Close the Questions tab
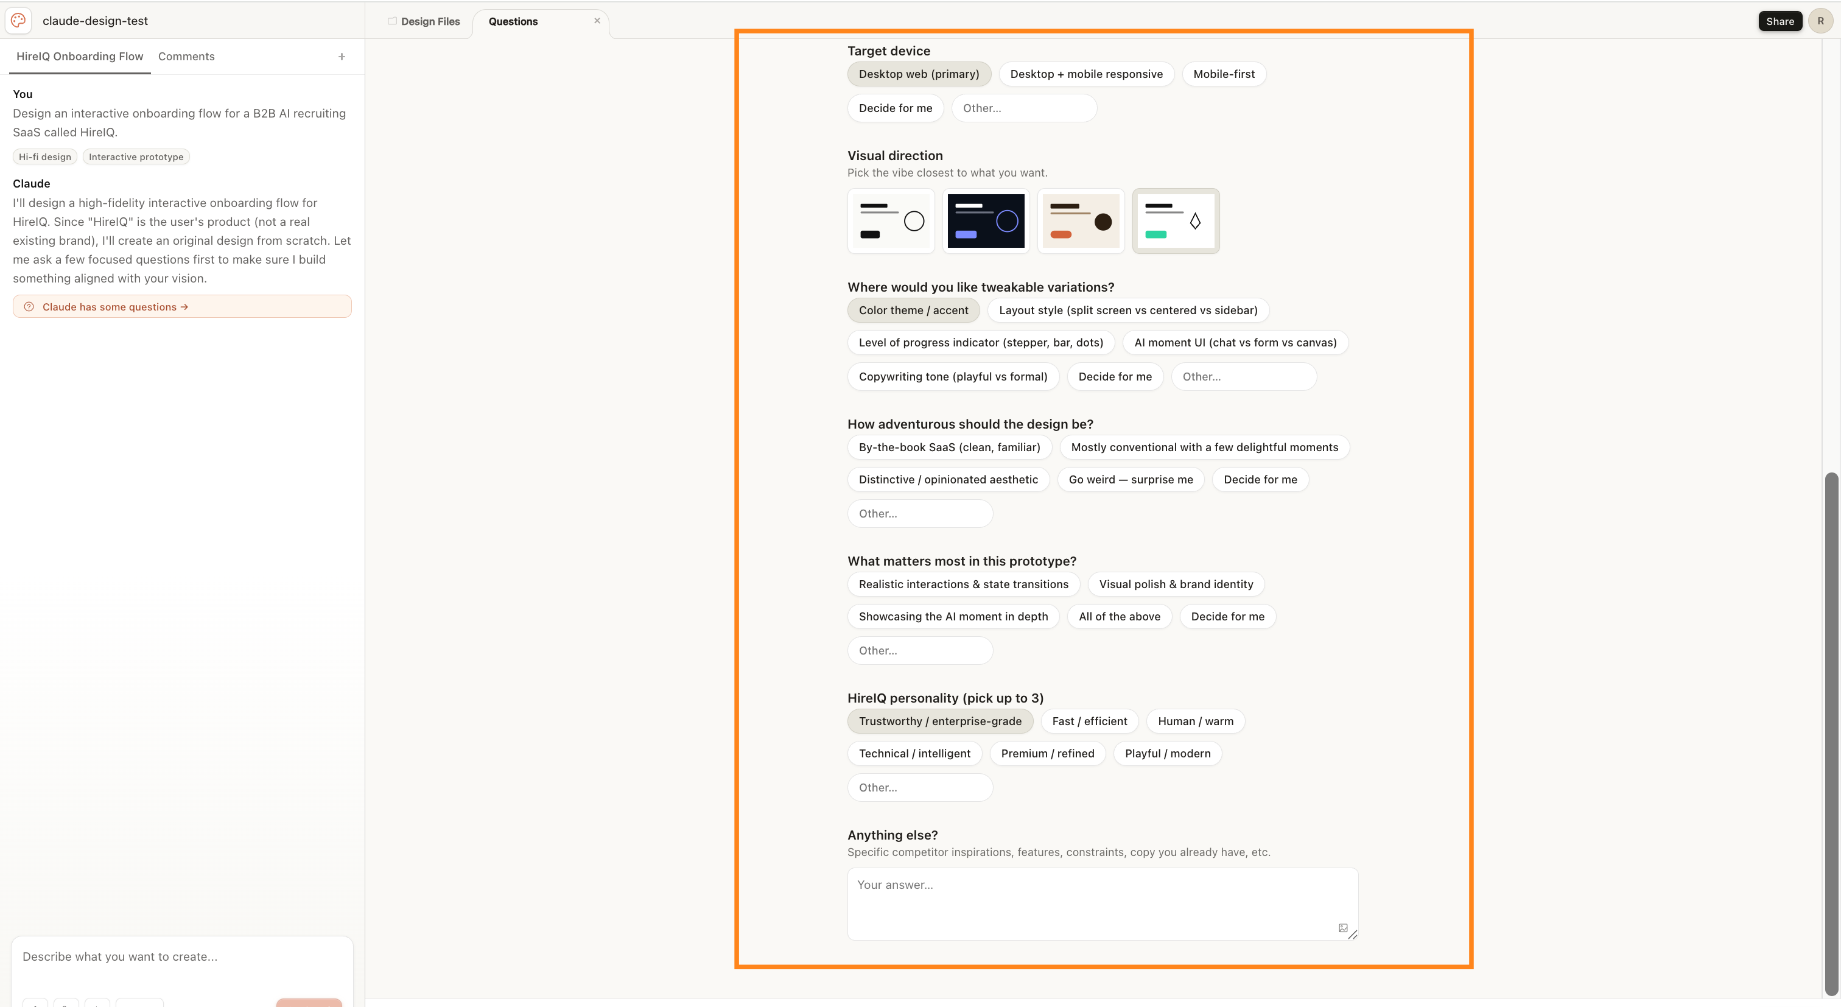1841x1007 pixels. pos(597,21)
